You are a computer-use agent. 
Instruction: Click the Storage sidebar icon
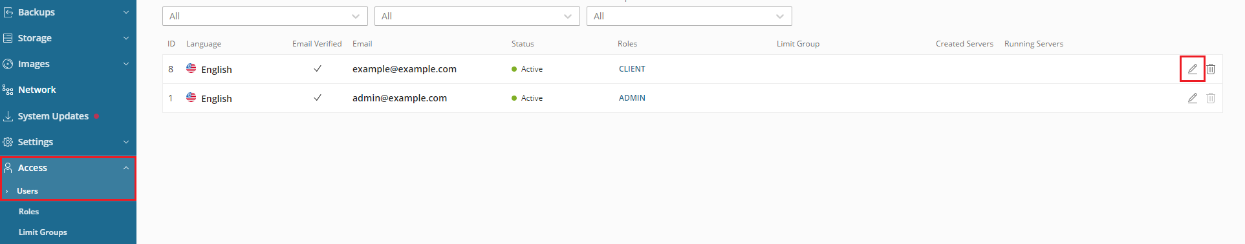click(8, 38)
